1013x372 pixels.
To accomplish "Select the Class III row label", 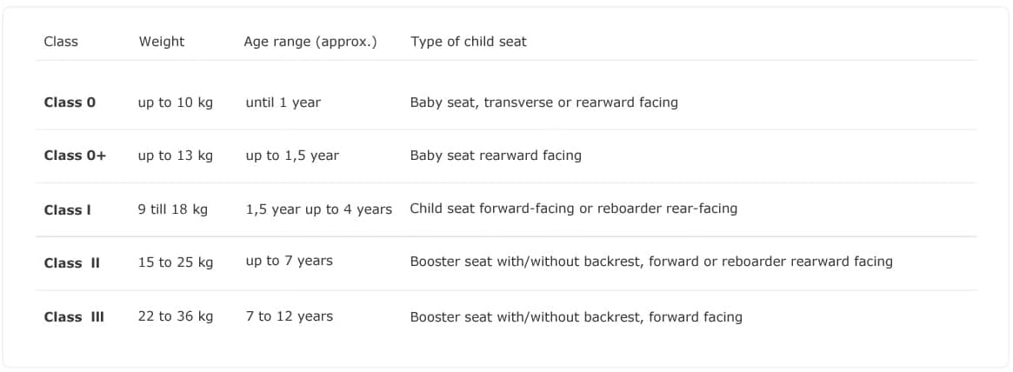I will [x=74, y=316].
